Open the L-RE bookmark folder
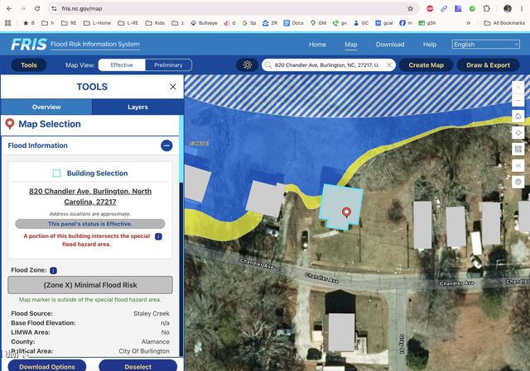 point(128,23)
